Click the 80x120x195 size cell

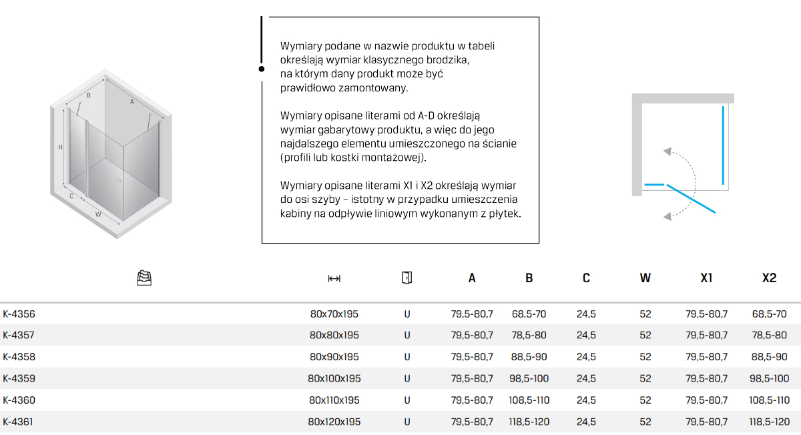click(x=334, y=422)
